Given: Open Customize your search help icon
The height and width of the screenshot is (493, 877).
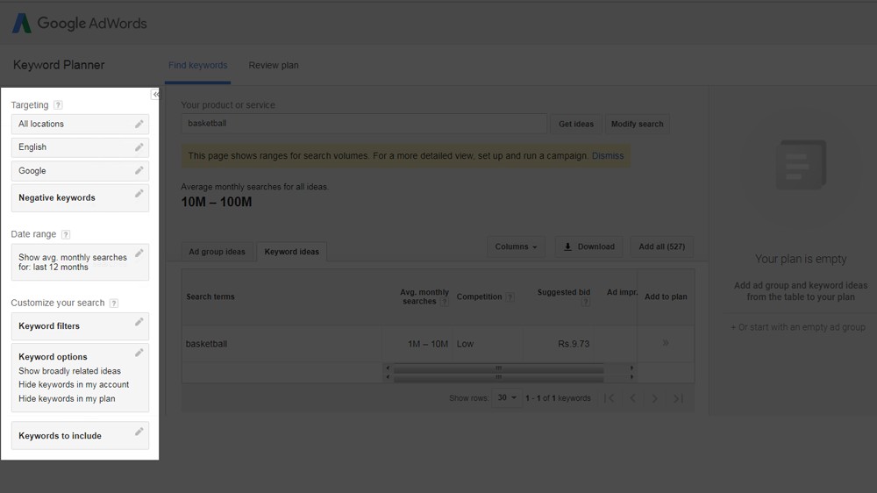Looking at the screenshot, I should click(x=114, y=304).
